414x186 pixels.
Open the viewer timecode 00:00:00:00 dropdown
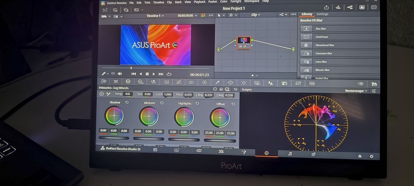[188, 16]
